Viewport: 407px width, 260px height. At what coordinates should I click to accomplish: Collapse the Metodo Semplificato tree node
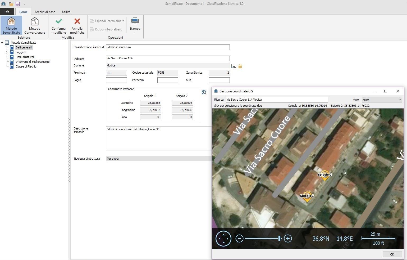(x=2, y=42)
